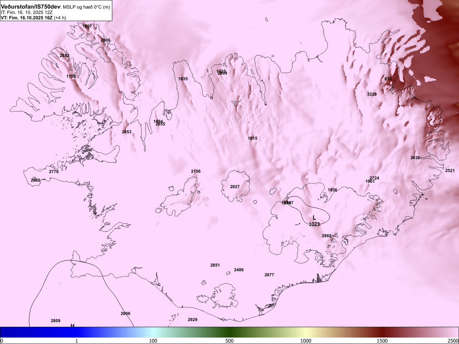Click the colorbar tick label 0

click(2, 341)
